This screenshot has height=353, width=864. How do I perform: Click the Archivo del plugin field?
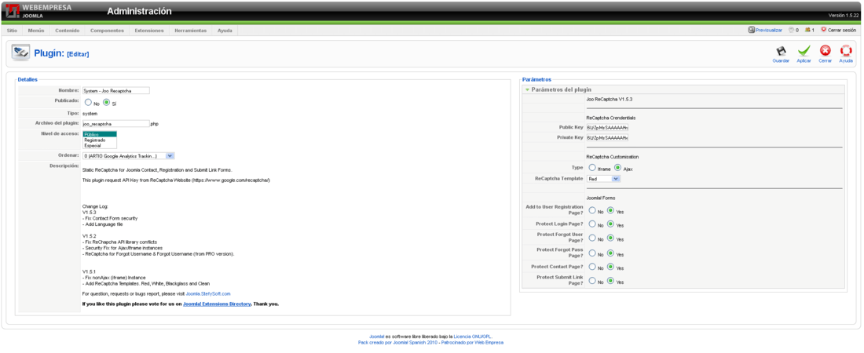[115, 124]
